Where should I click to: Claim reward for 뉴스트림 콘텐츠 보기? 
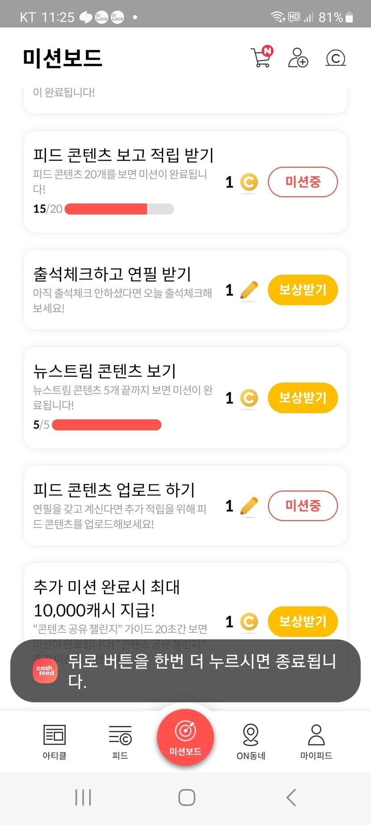tap(303, 398)
